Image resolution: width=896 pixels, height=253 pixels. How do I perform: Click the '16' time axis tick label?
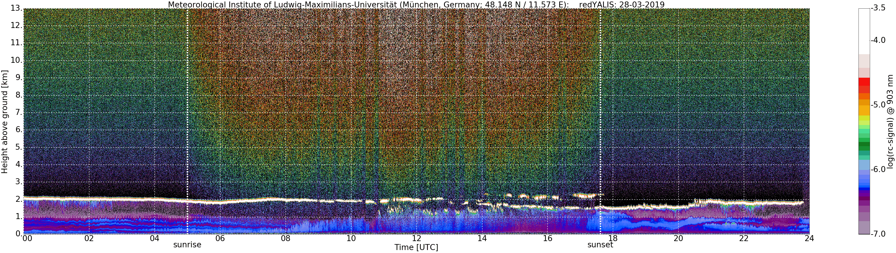point(548,238)
